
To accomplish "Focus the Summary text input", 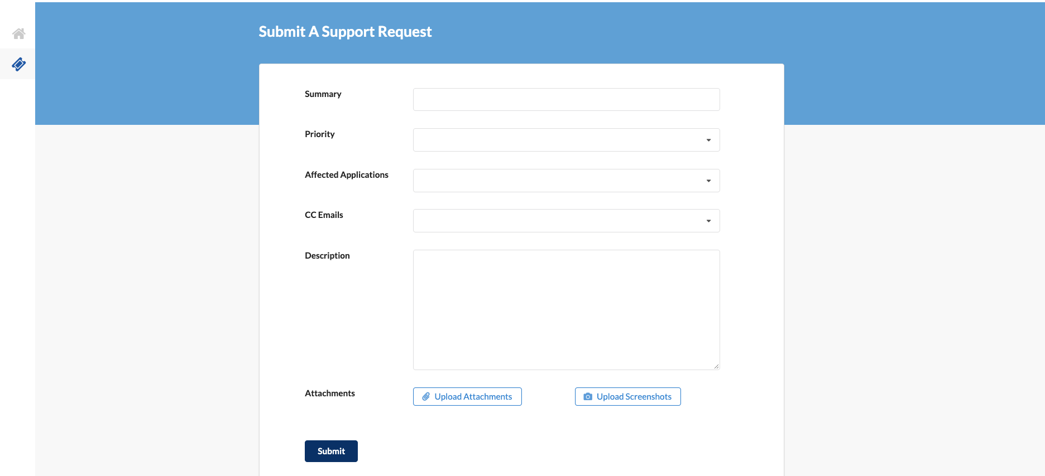I will (x=566, y=99).
